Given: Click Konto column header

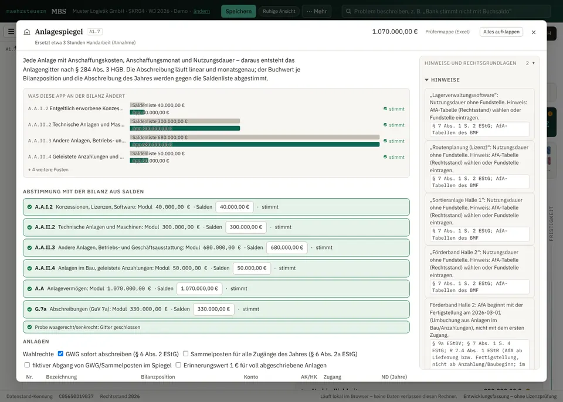Looking at the screenshot, I should coord(250,377).
